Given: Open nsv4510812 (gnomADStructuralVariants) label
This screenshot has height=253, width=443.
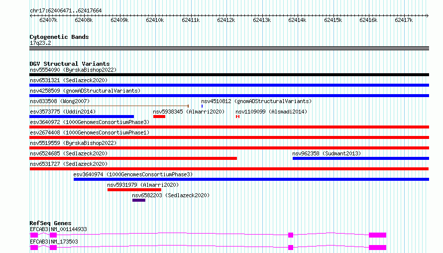Looking at the screenshot, I should 256,101.
